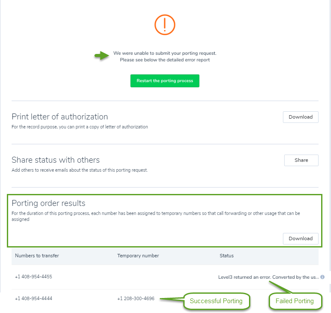Click the Print letter of authorization heading

60,116
